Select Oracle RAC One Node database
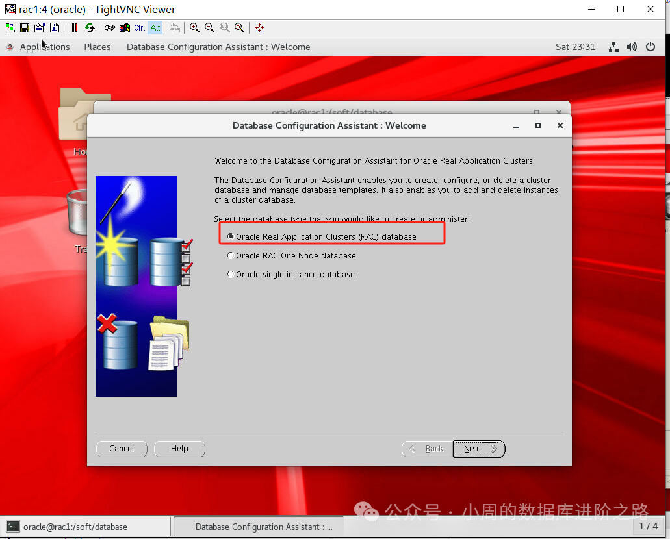670x539 pixels. click(291, 255)
